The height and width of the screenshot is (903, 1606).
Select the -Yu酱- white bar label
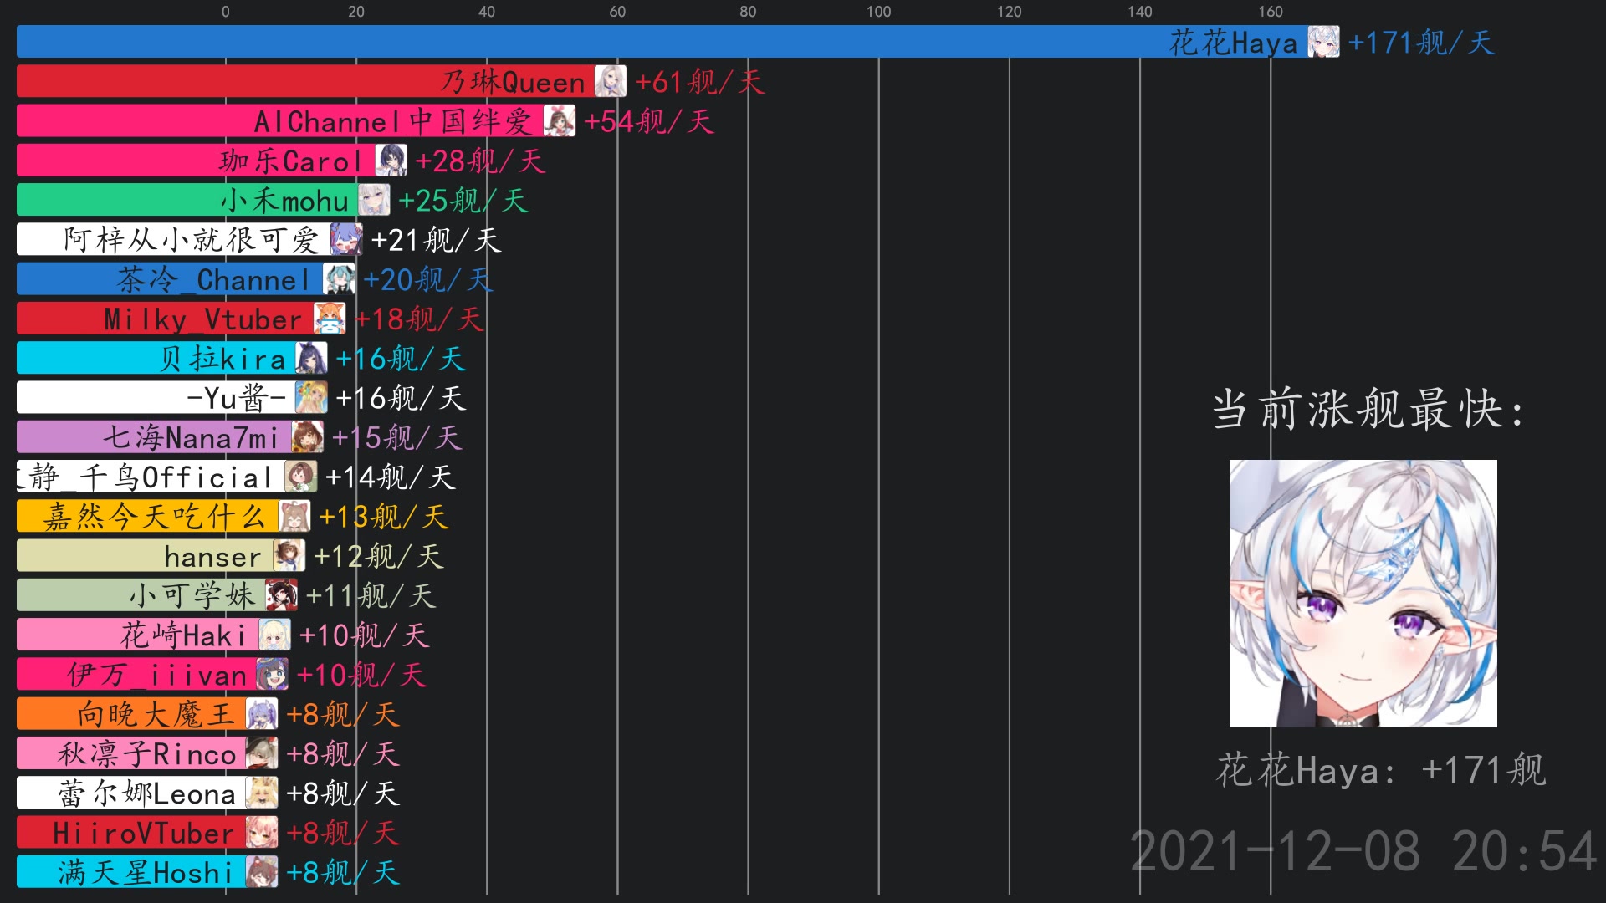(x=237, y=399)
